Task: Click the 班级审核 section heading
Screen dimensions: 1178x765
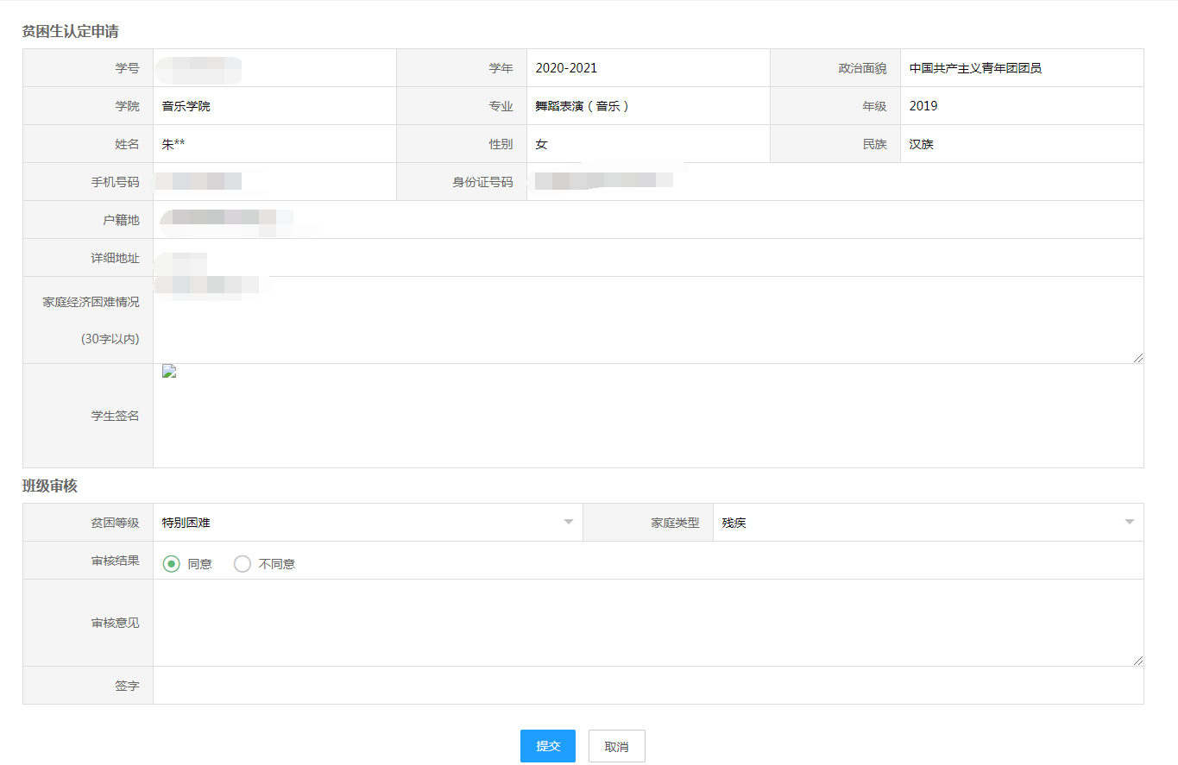Action: 50,486
